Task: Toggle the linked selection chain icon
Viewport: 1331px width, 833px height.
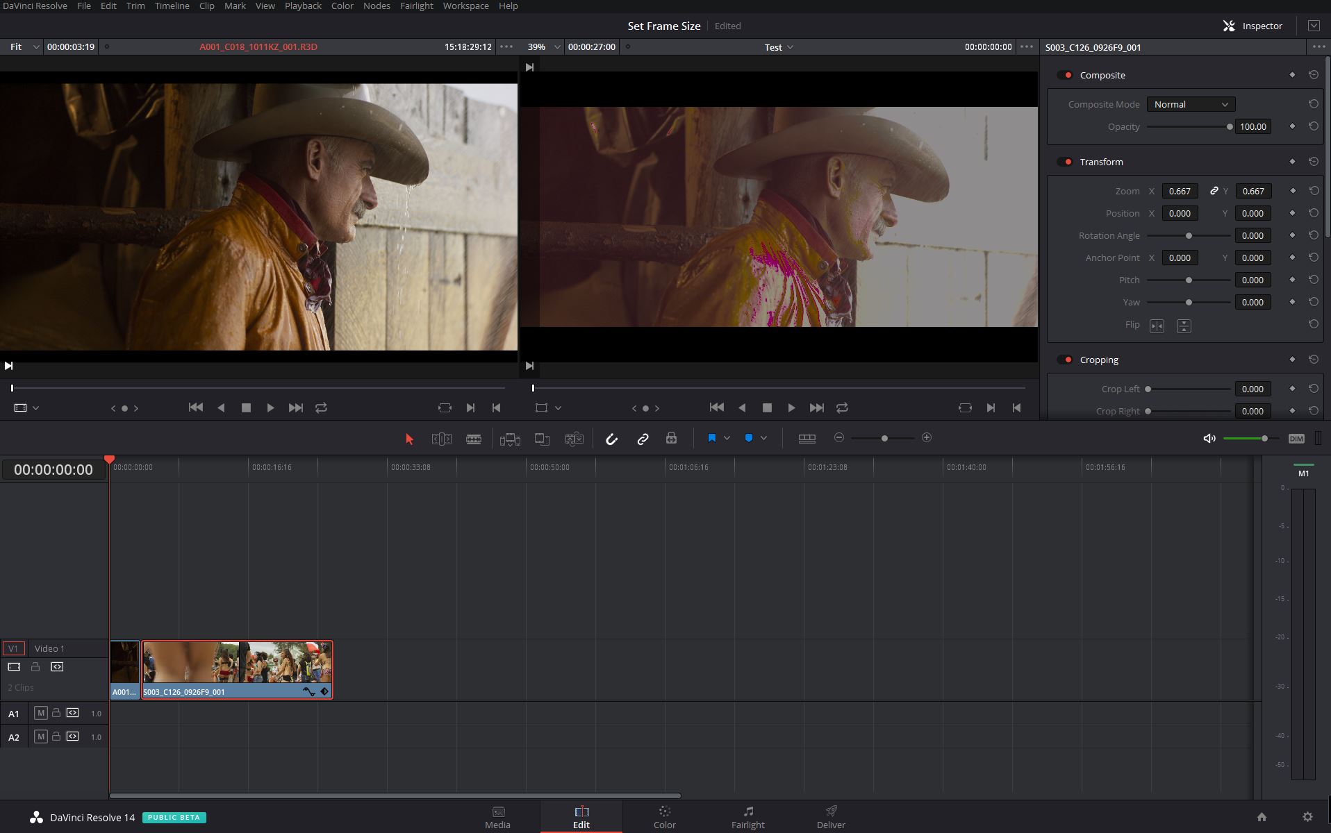Action: point(643,439)
